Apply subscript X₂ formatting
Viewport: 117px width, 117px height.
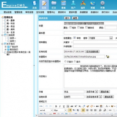point(80,106)
